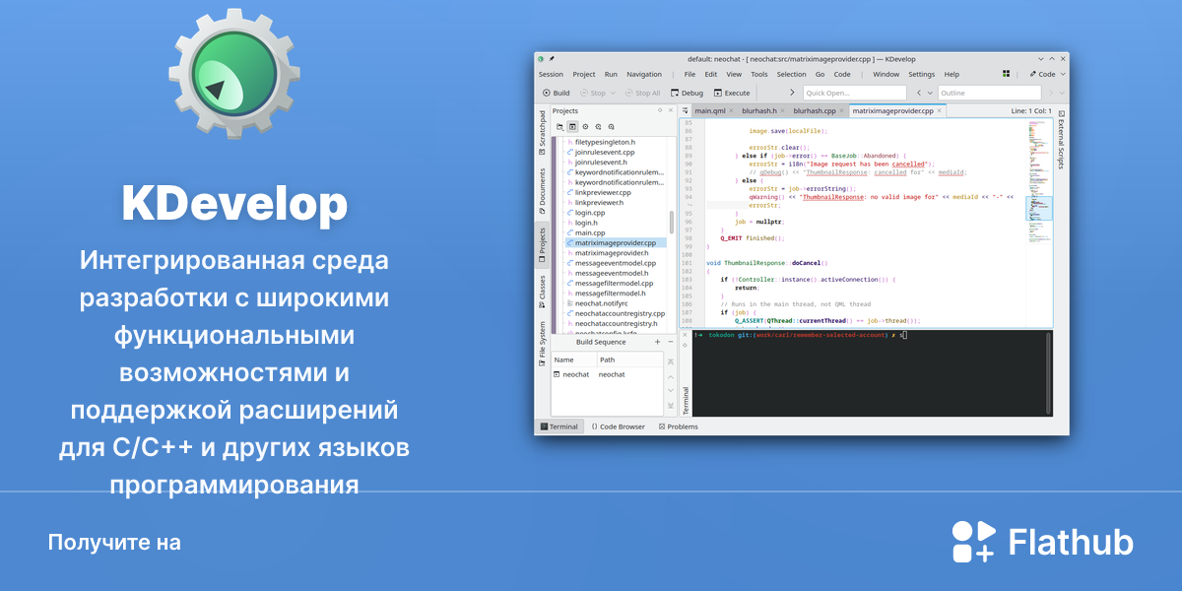This screenshot has width=1182, height=591.
Task: Close the Projects panel with the X
Action: click(x=671, y=110)
